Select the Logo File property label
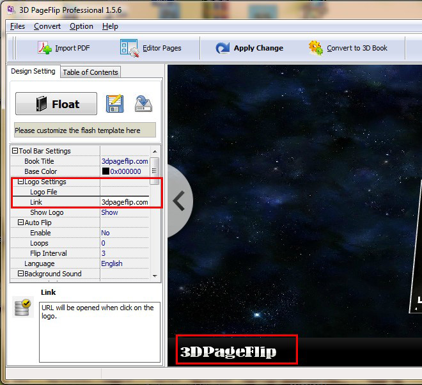422x385 pixels. [43, 192]
